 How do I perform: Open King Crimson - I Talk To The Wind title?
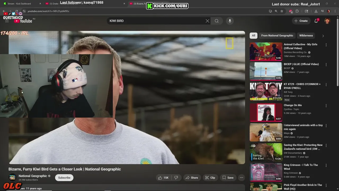301,167
